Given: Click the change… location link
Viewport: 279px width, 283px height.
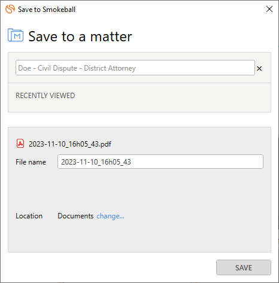Looking at the screenshot, I should click(110, 216).
